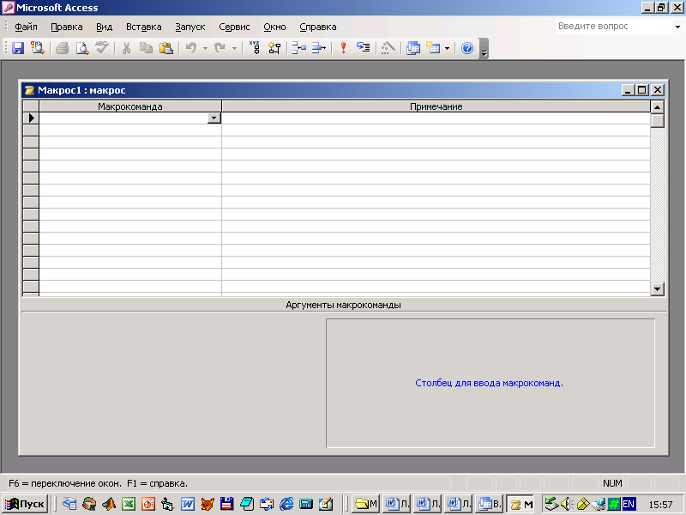The height and width of the screenshot is (515, 686).
Task: Click the Аргументы макрокоманды label
Action: [x=344, y=305]
